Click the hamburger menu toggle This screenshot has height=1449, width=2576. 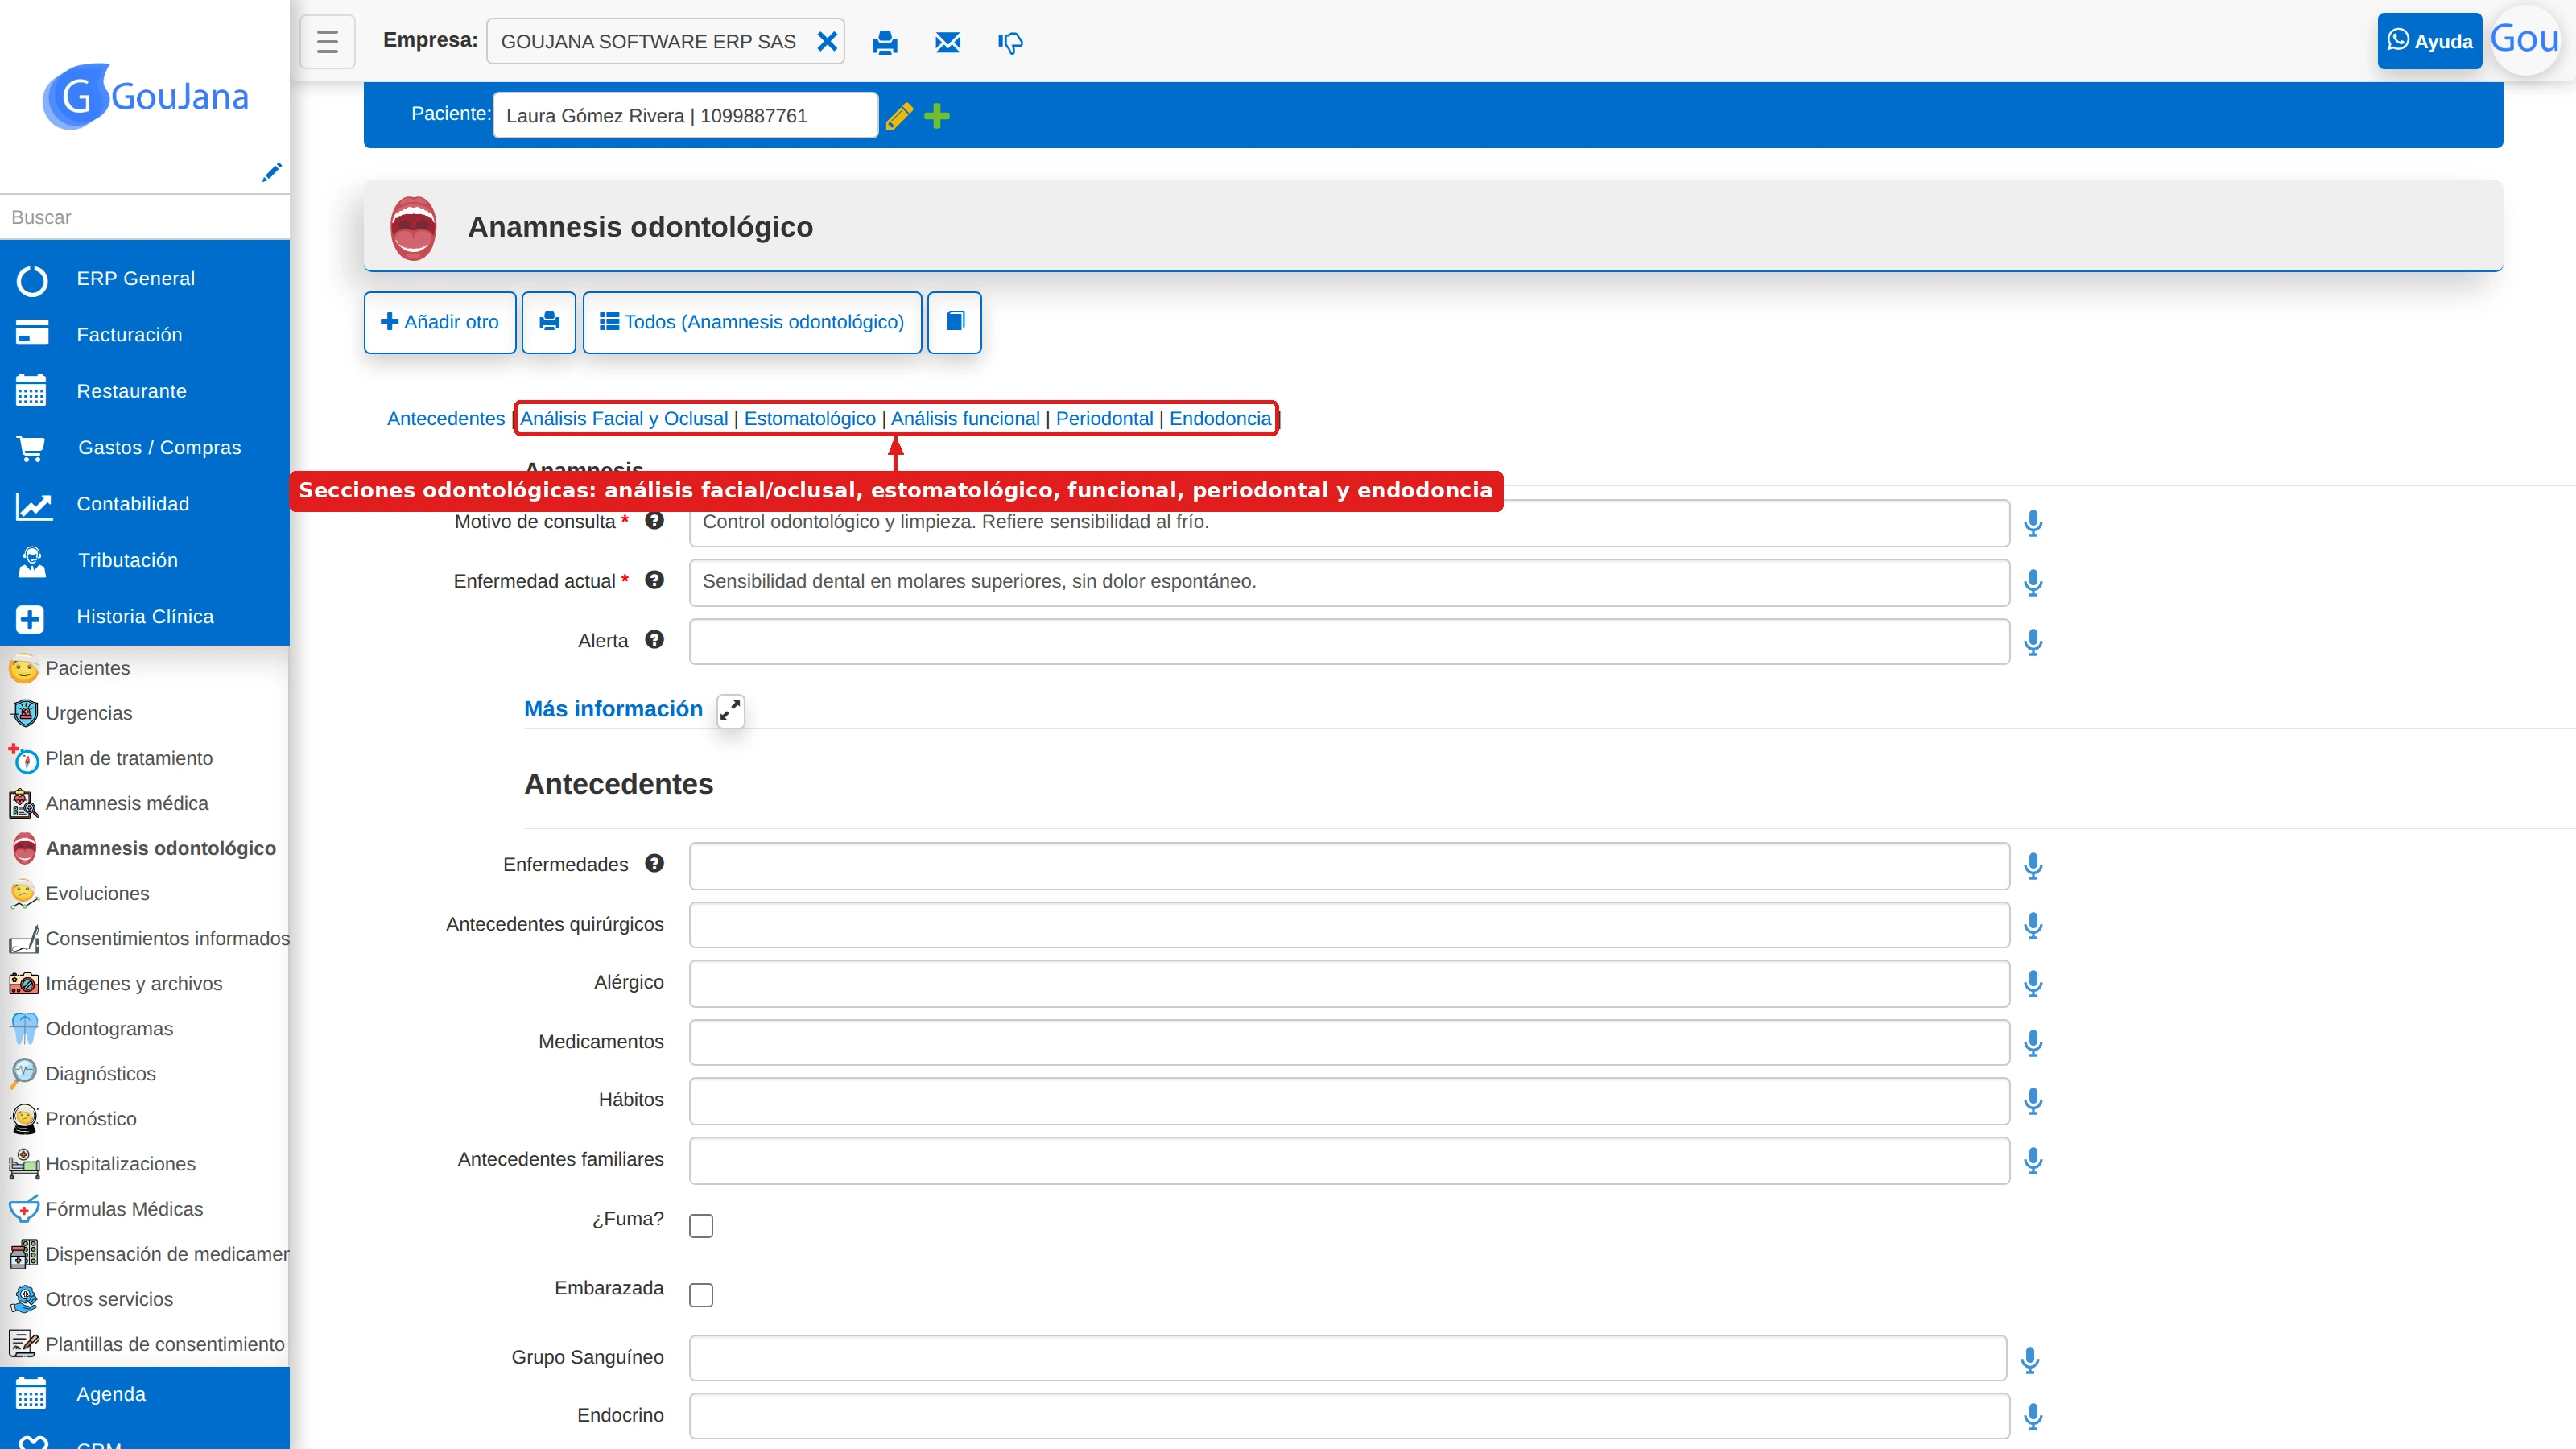pos(327,42)
